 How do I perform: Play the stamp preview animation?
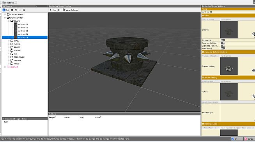[x=53, y=10]
